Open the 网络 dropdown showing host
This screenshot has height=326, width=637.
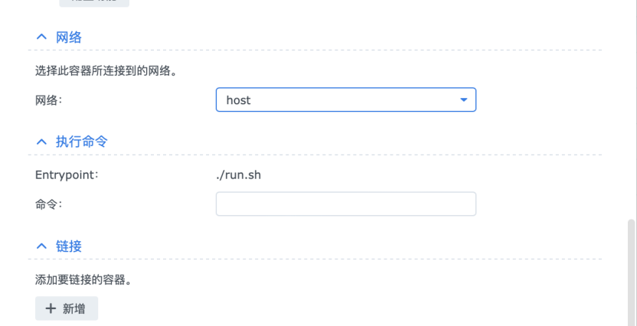click(x=346, y=99)
